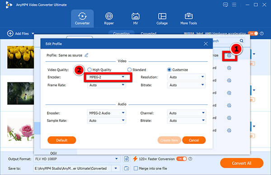This screenshot has height=175, width=271.
Task: Select the OGV format entry
Action: (x=54, y=153)
